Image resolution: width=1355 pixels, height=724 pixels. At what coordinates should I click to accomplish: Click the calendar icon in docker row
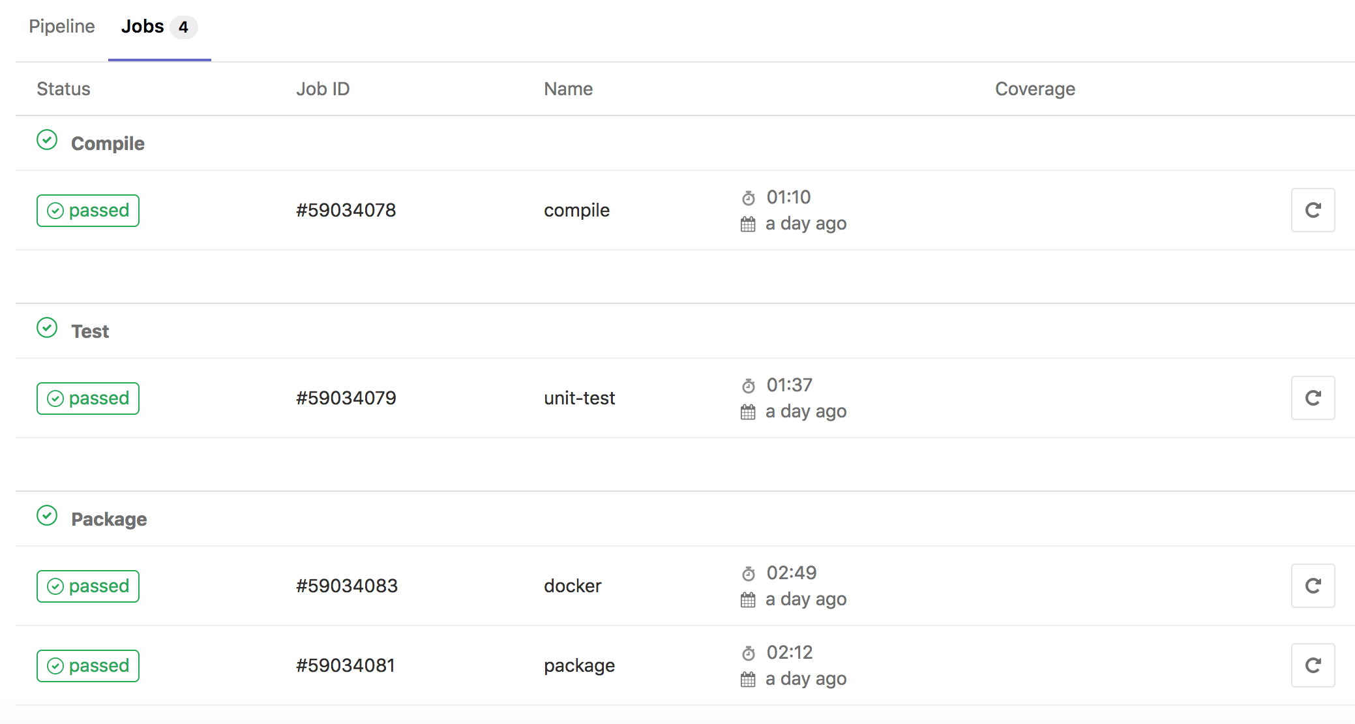click(748, 600)
